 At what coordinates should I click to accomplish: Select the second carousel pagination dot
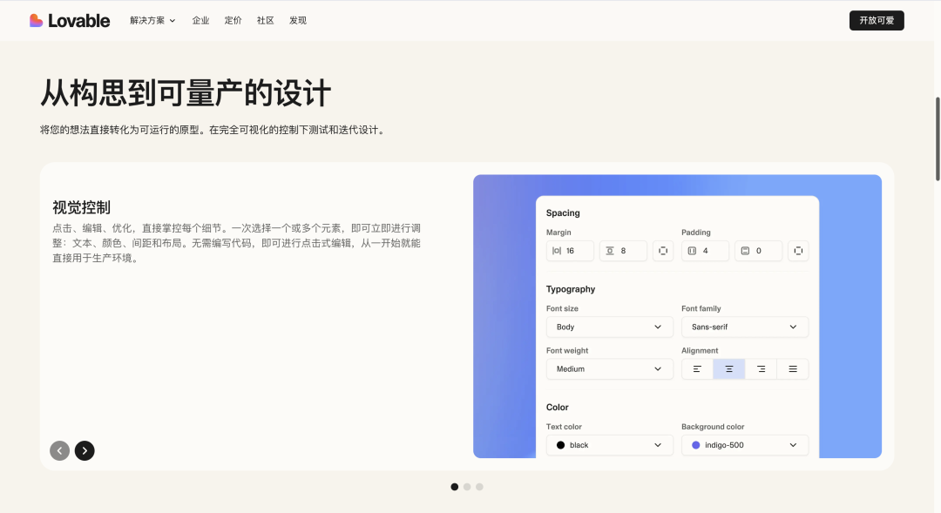pyautogui.click(x=467, y=487)
